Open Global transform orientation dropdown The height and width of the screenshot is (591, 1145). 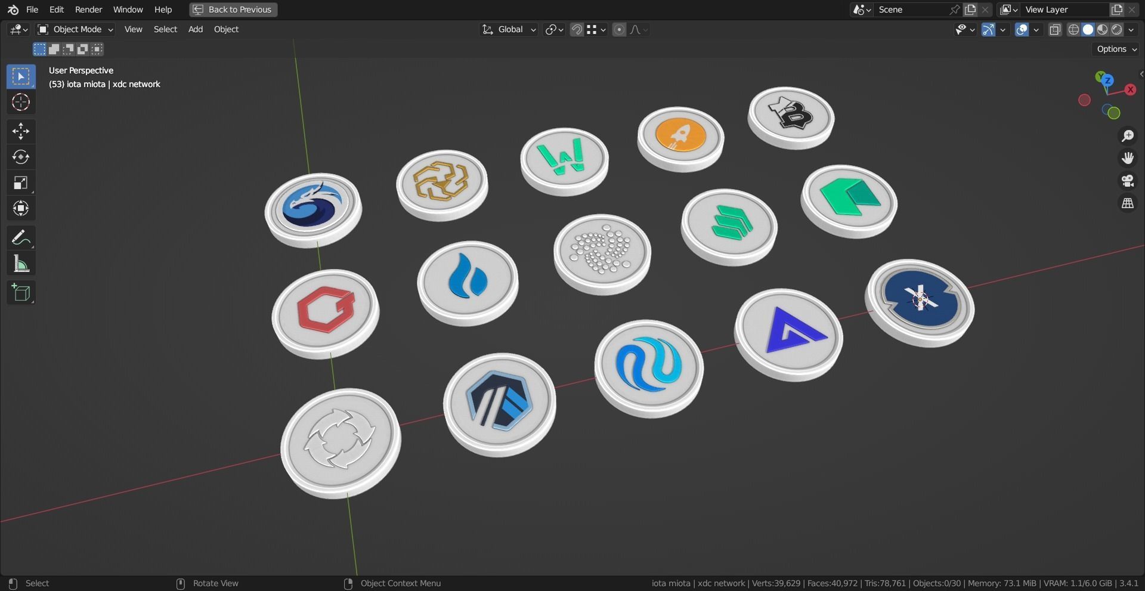coord(509,29)
